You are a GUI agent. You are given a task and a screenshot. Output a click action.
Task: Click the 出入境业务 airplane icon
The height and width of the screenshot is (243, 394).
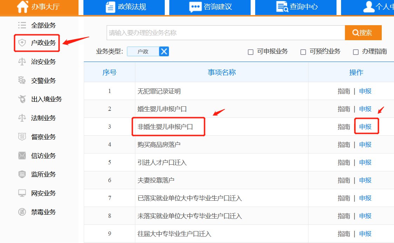[22, 99]
